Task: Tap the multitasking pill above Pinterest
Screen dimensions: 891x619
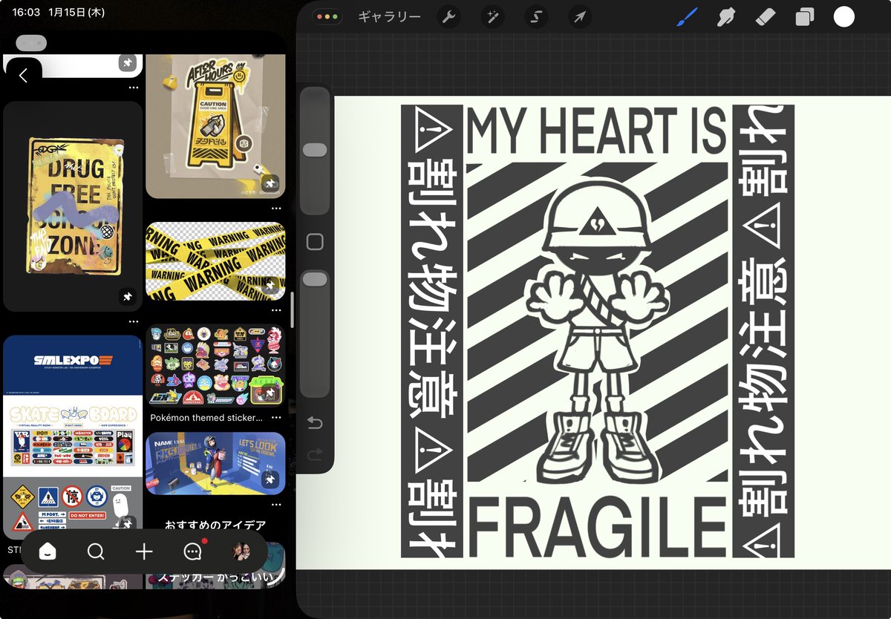Action: 30,43
